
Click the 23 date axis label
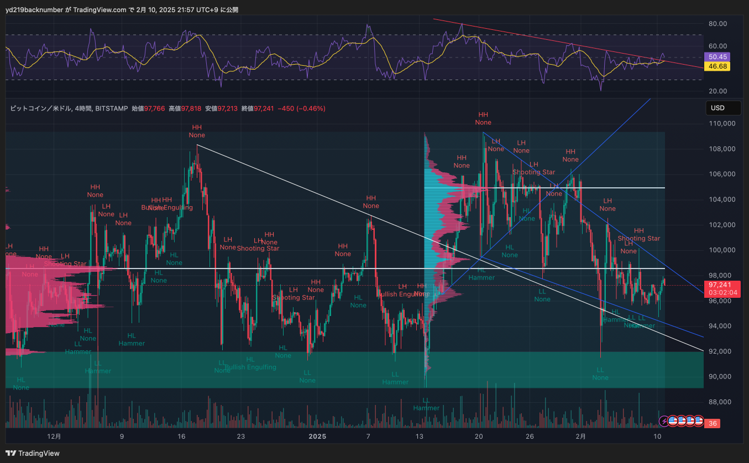(x=240, y=436)
